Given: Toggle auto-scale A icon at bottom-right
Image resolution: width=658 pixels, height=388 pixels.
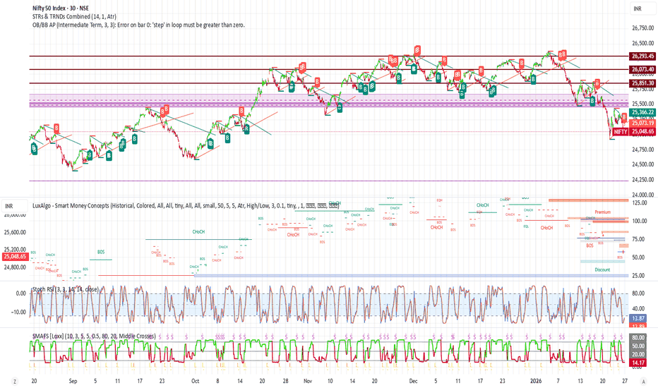Looking at the screenshot, I should point(643,381).
